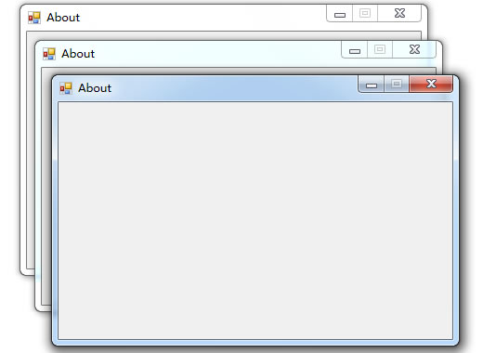The image size is (483, 353).
Task: Click the maximize button of the front About window
Action: tap(397, 84)
